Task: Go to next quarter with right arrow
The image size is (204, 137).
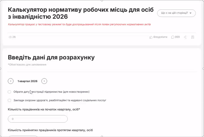Action: point(44,81)
